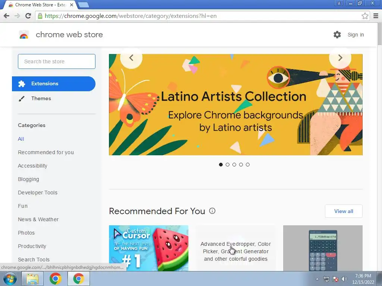Click the info icon beside Recommended For You
The height and width of the screenshot is (286, 382).
click(212, 211)
